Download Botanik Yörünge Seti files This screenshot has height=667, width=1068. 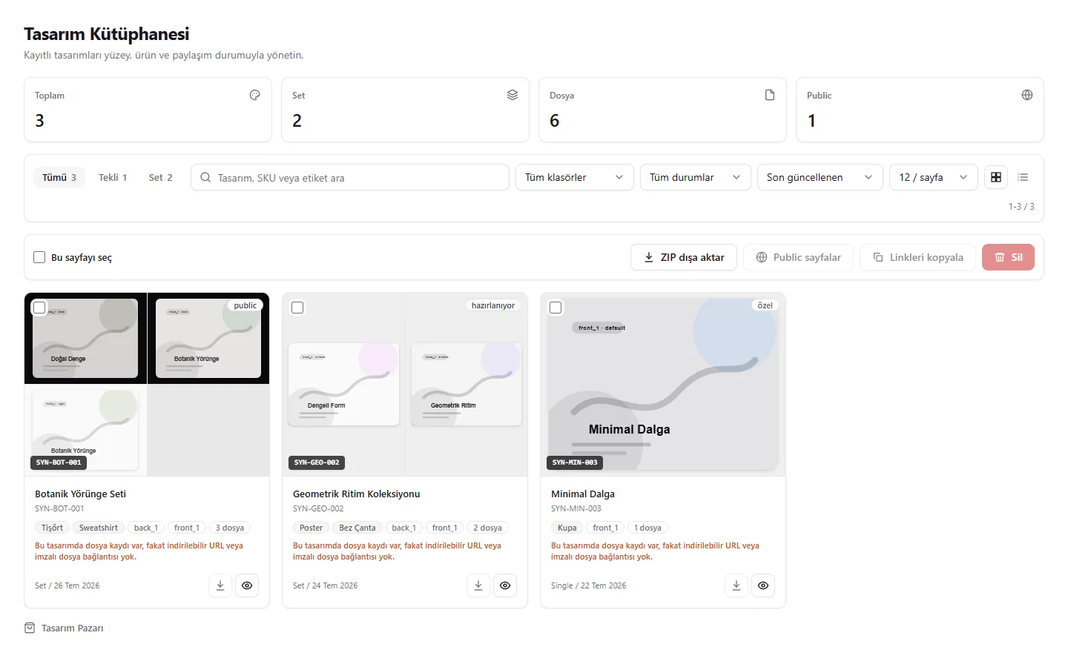[x=220, y=585]
